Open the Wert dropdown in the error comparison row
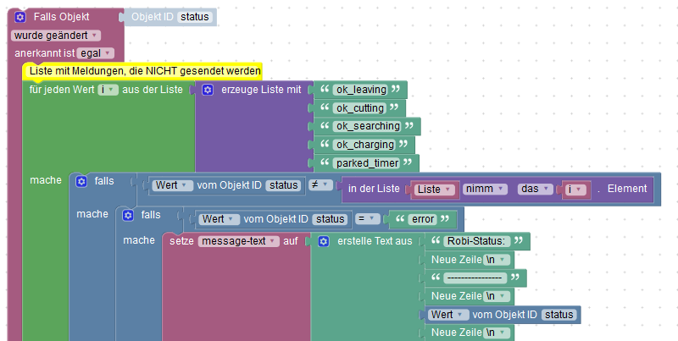This screenshot has height=341, width=678. pyautogui.click(x=220, y=219)
